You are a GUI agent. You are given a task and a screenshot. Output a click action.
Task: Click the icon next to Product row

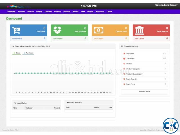124,64
